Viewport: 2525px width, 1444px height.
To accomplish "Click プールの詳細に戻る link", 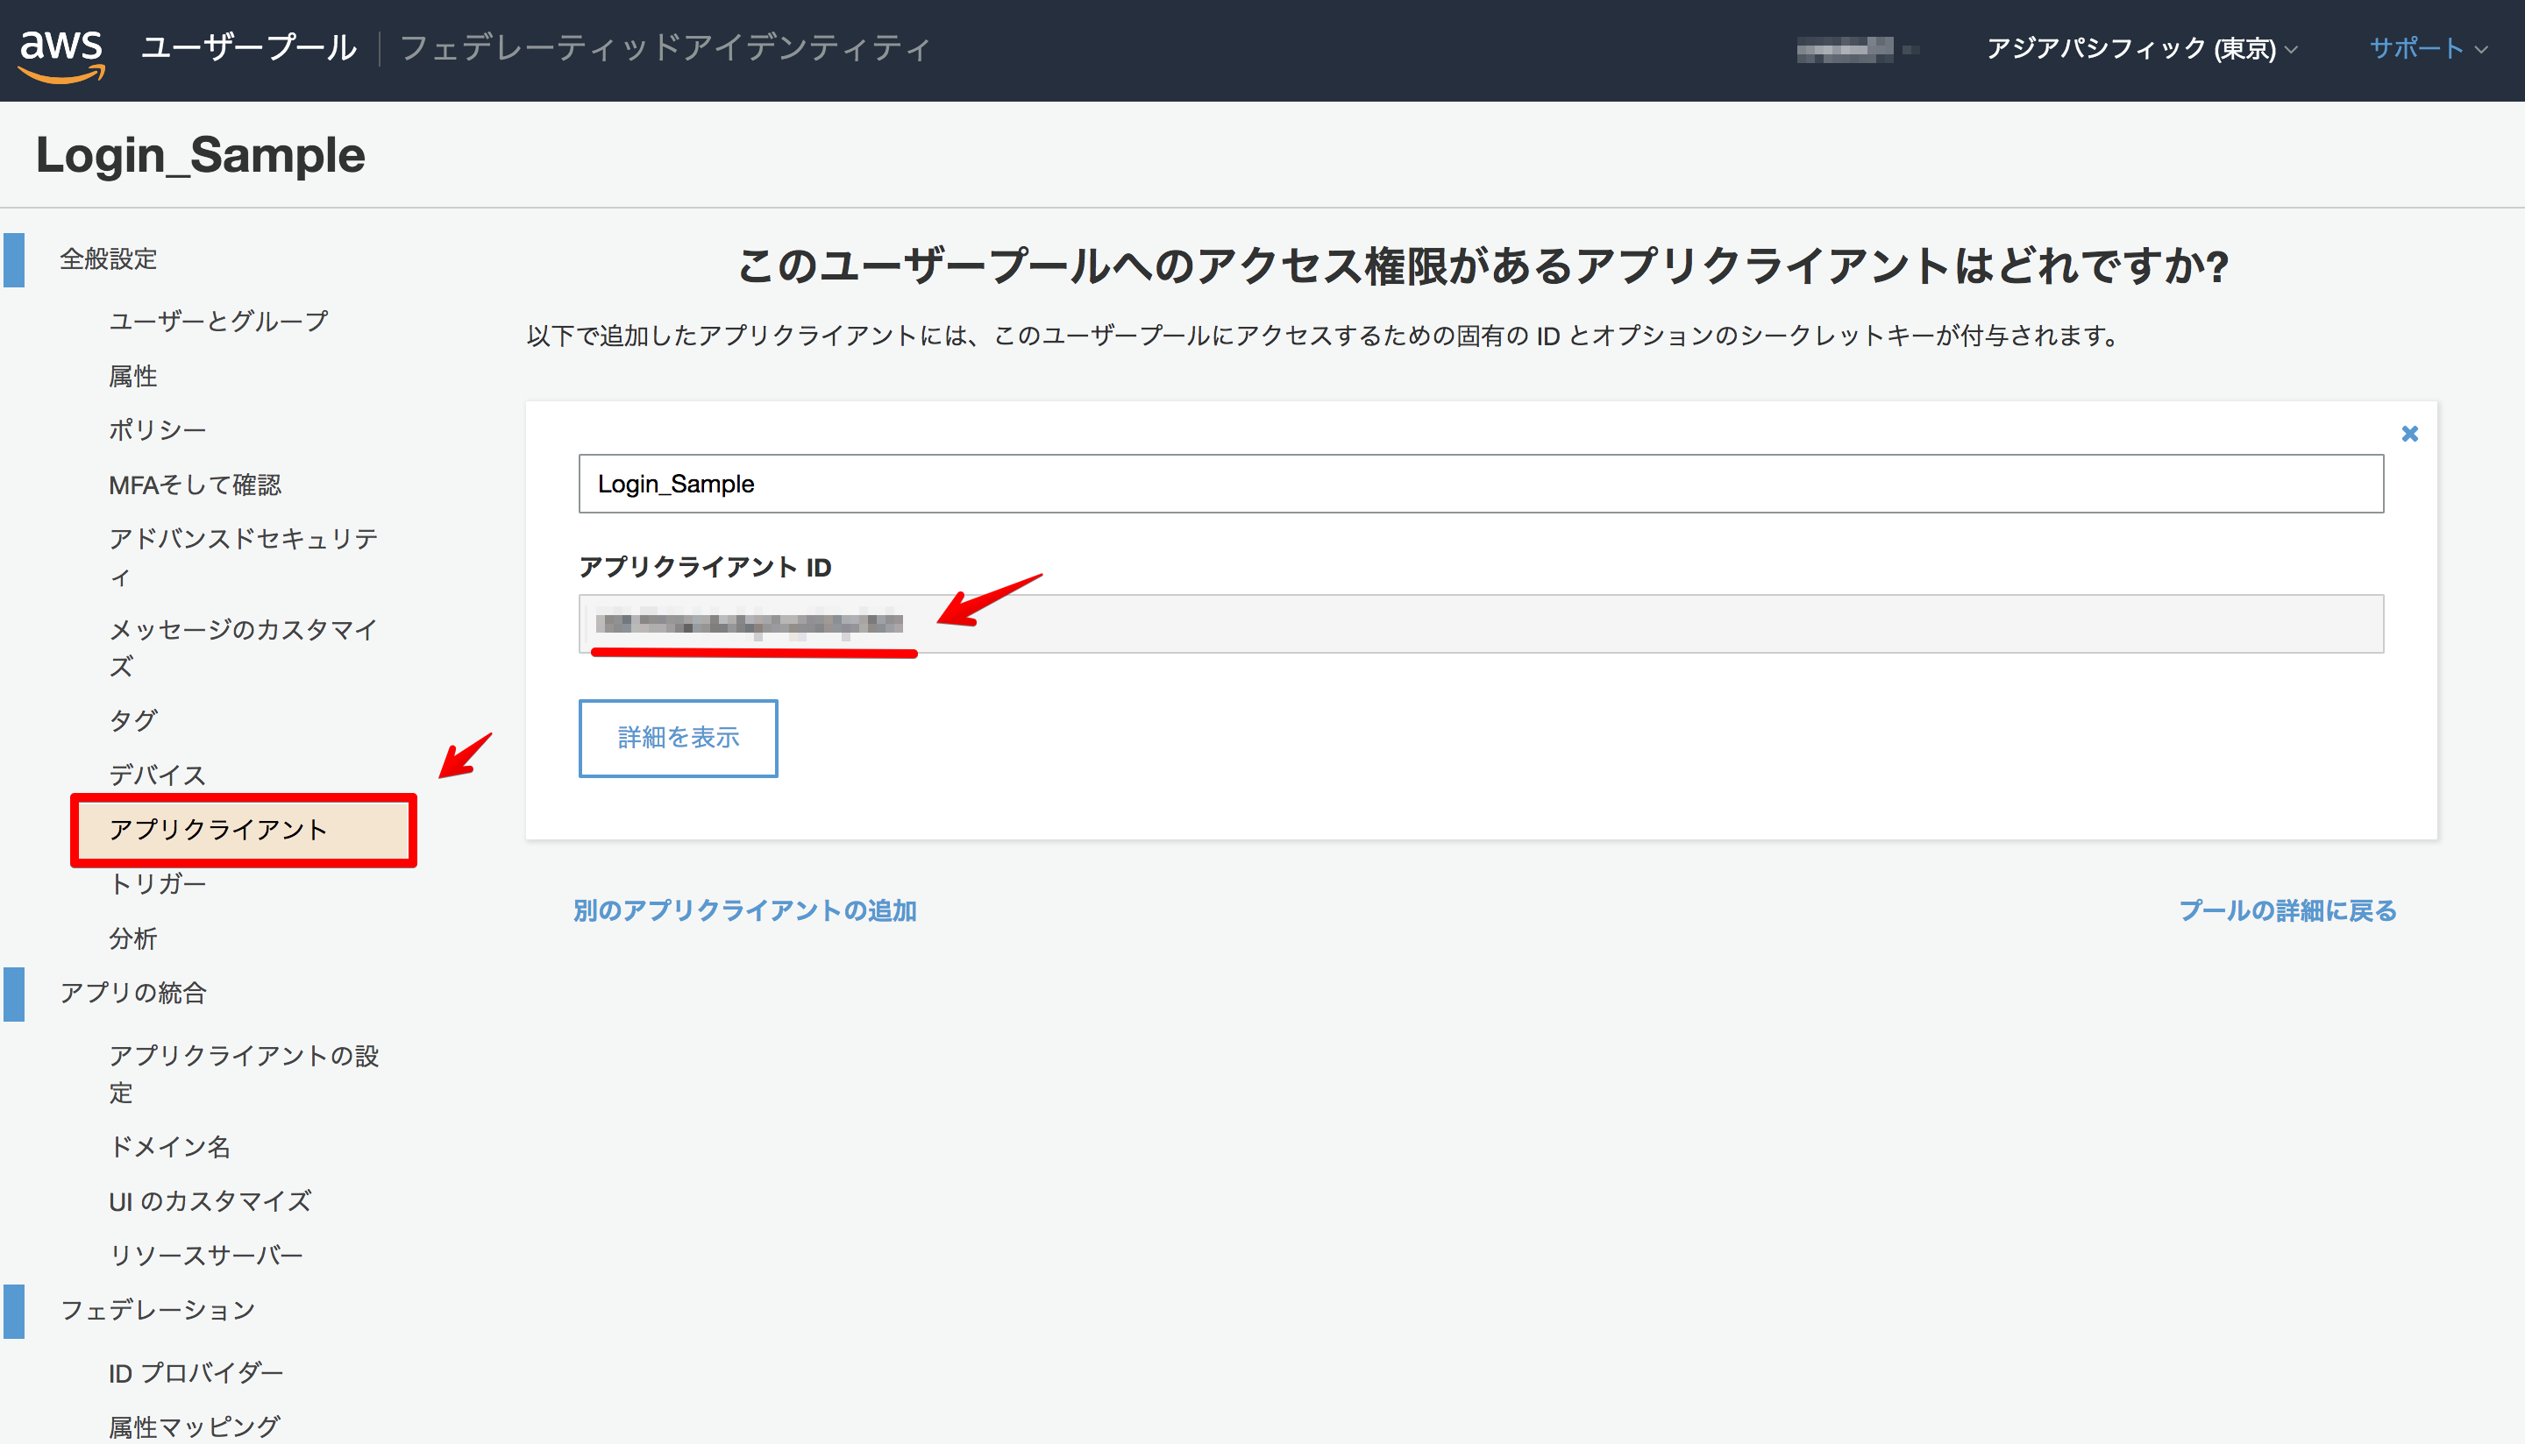I will 2287,910.
